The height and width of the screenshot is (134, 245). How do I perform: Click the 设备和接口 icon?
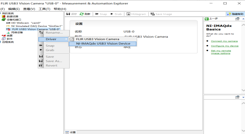tap(4, 20)
